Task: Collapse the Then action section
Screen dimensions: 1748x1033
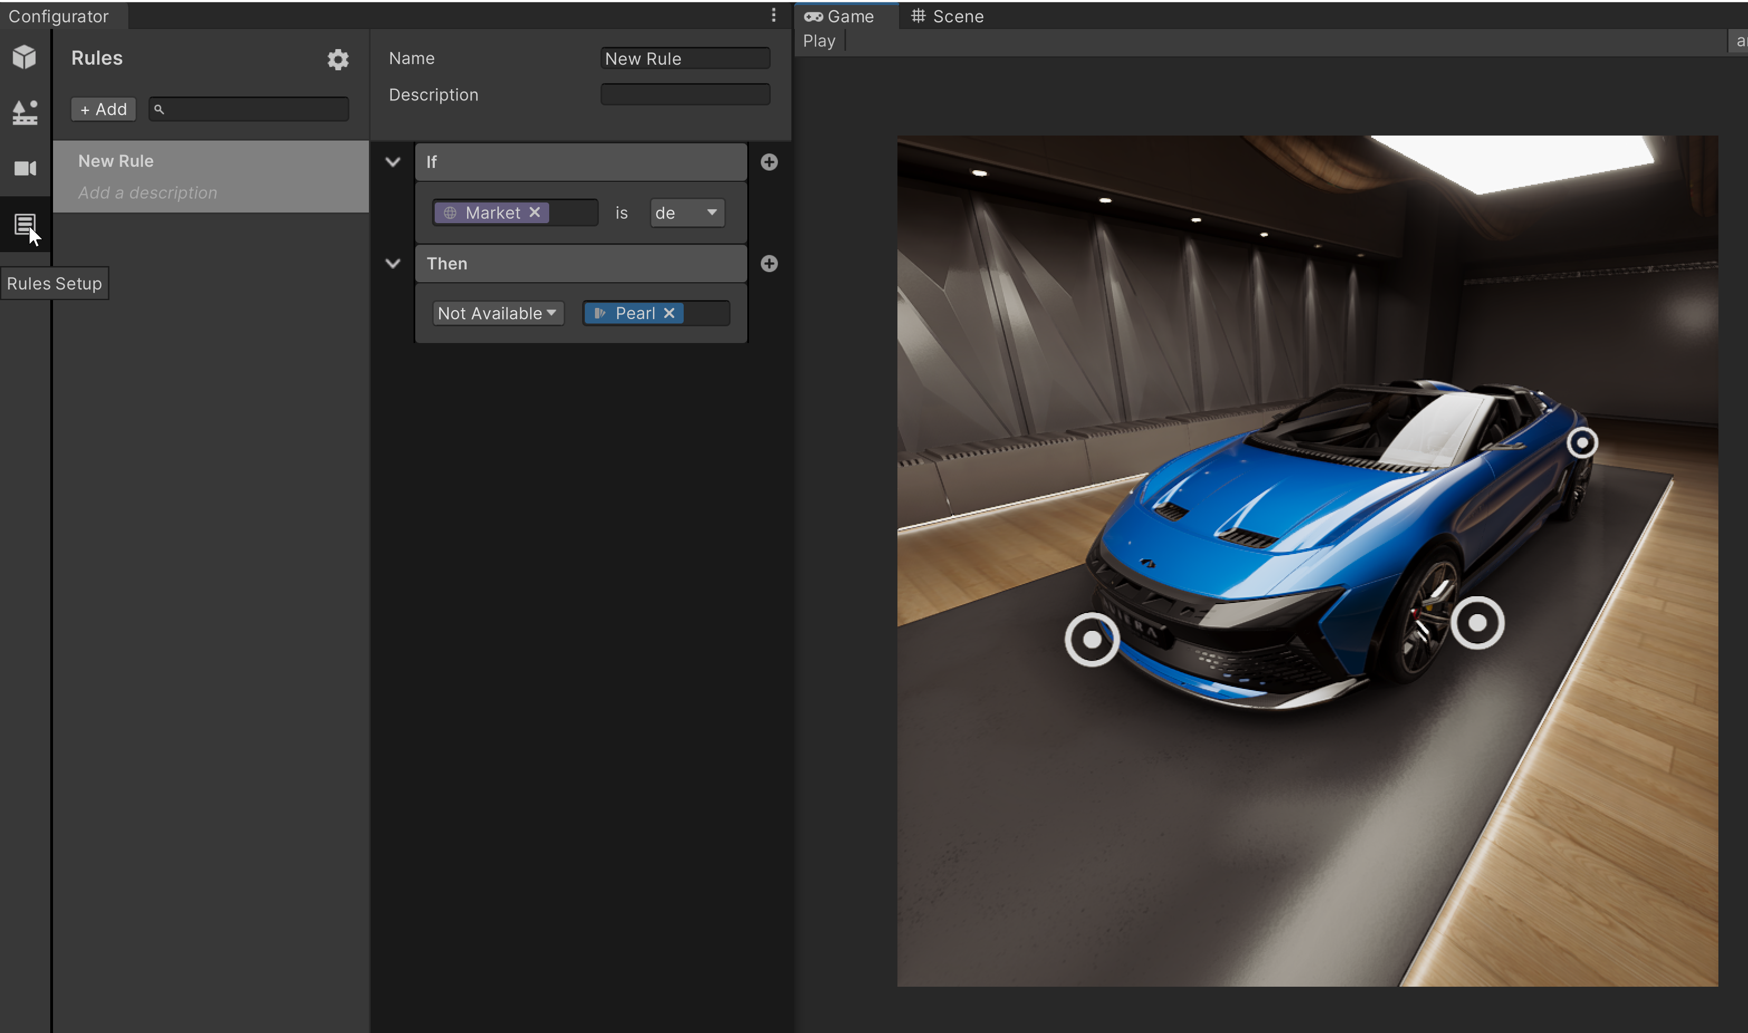Action: (392, 262)
